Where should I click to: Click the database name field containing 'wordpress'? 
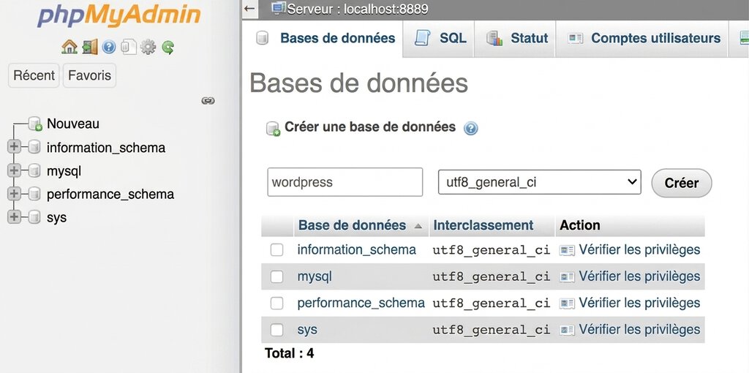coord(345,182)
